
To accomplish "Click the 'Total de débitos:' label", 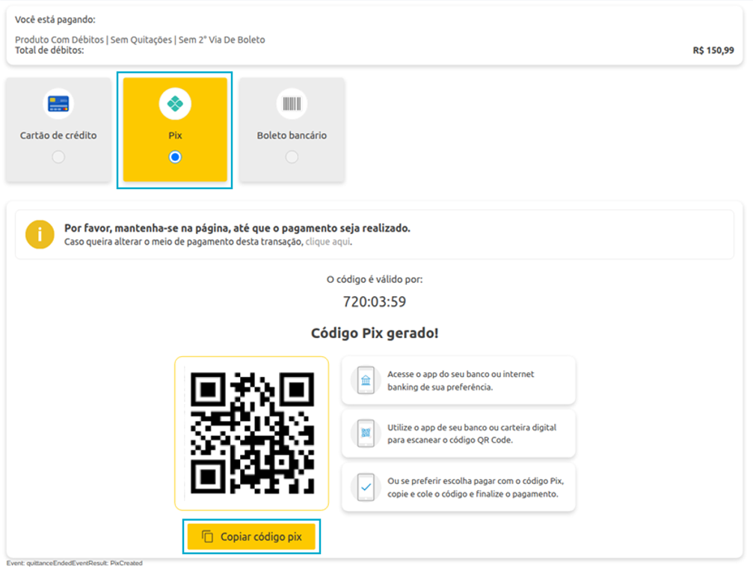I will (x=49, y=50).
